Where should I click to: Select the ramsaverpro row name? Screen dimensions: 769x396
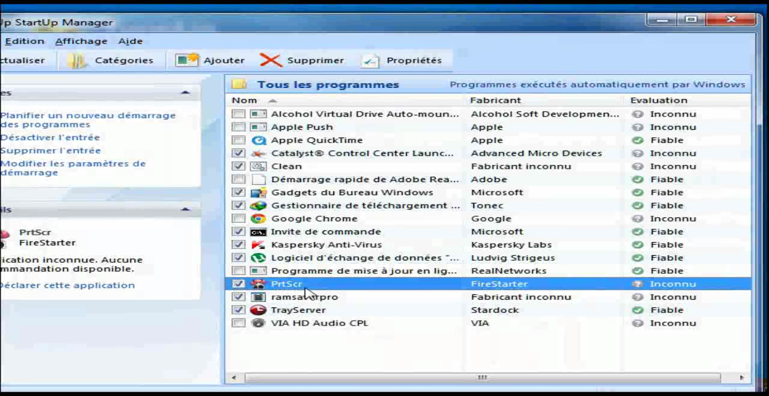click(304, 297)
